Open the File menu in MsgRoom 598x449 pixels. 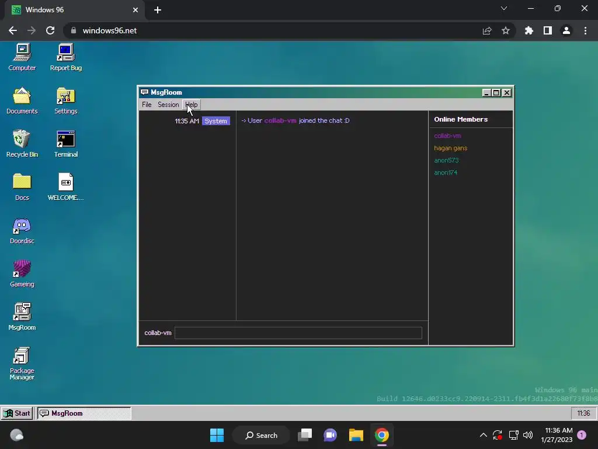tap(147, 105)
